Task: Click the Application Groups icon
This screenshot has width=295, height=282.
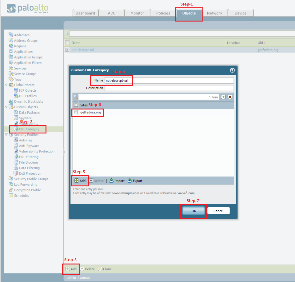Action: coord(11,57)
